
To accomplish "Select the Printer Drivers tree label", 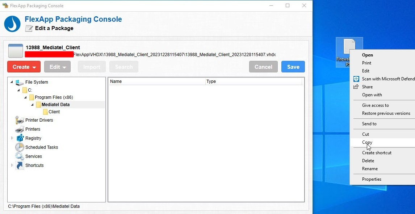I will [39, 120].
